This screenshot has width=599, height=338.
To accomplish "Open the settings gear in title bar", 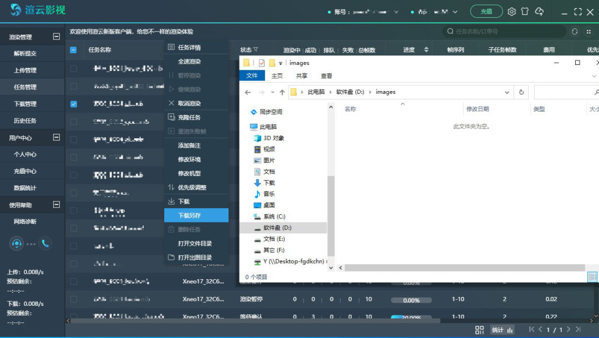I will pos(511,12).
